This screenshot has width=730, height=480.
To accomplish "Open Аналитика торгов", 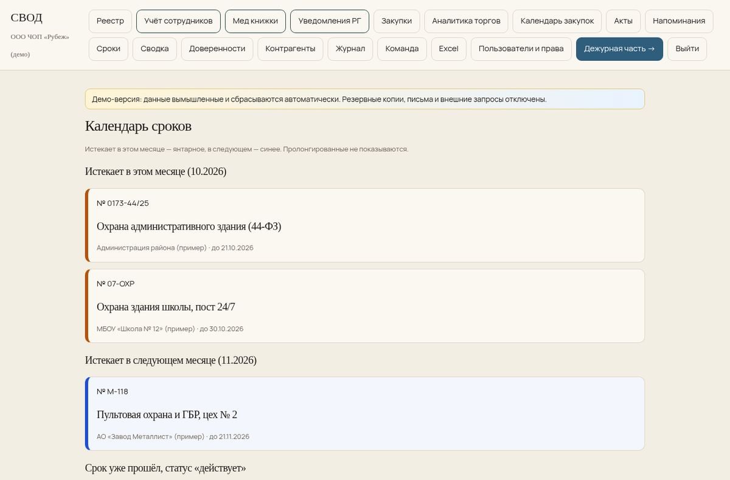I will coord(466,21).
